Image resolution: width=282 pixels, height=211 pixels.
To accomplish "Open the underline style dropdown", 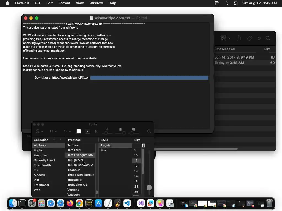I will (x=53, y=131).
